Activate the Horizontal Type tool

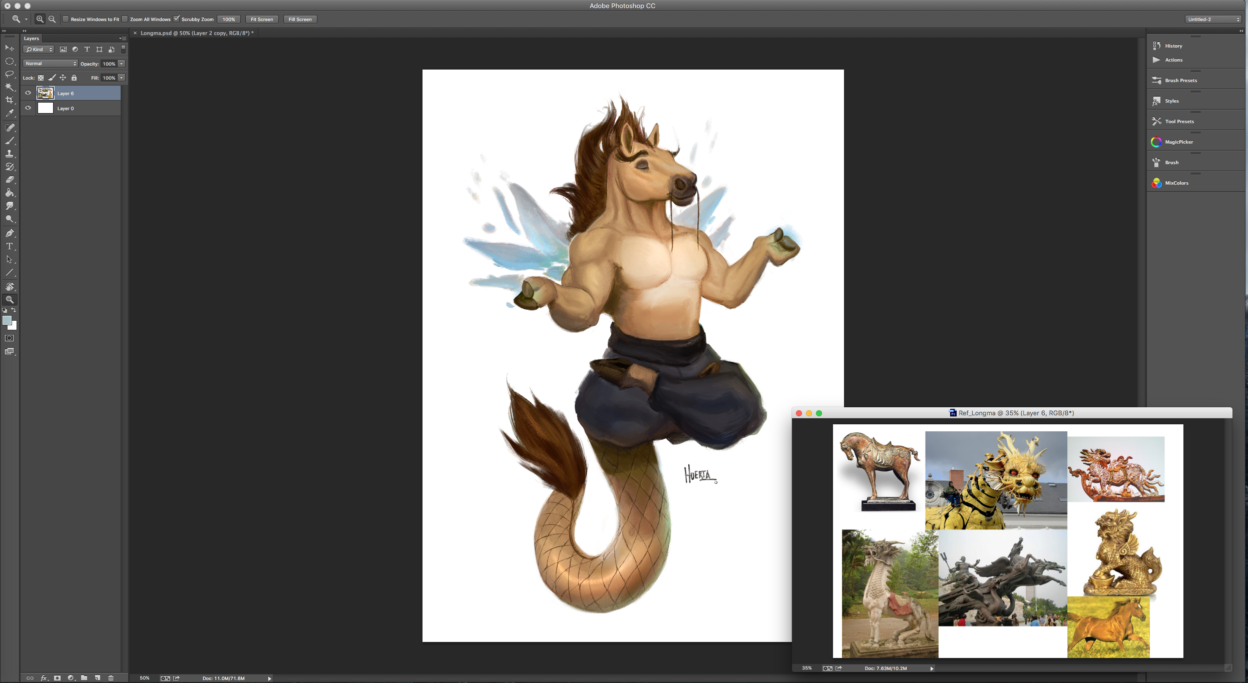pyautogui.click(x=10, y=246)
